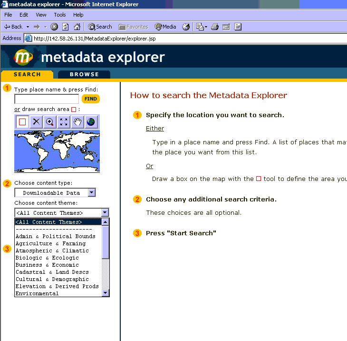Click the browser Home icon
347x341 pixels.
77,27
